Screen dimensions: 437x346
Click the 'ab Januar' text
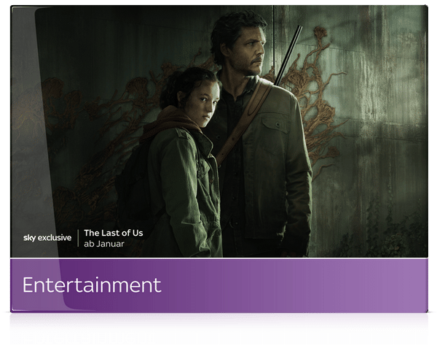click(104, 244)
